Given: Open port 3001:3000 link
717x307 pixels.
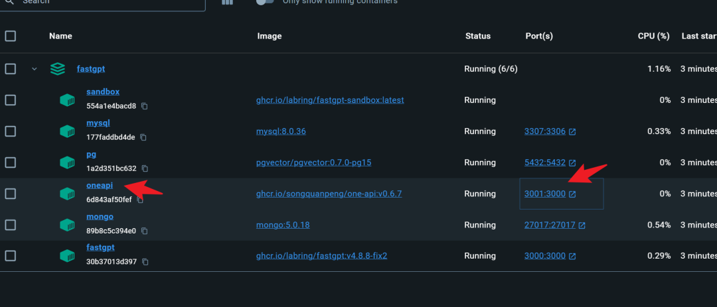Looking at the screenshot, I should [x=545, y=194].
